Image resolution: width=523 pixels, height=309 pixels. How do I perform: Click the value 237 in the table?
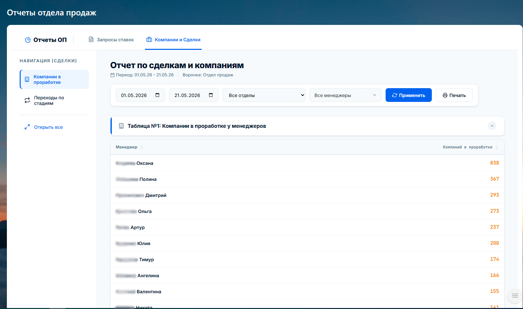click(494, 227)
